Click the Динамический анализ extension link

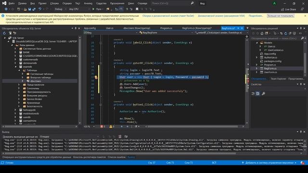click(221, 16)
